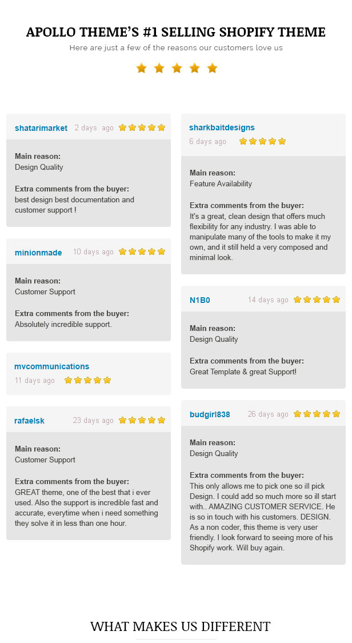Select the N1B0 reviewer name
This screenshot has height=643, width=352.
coord(199,300)
